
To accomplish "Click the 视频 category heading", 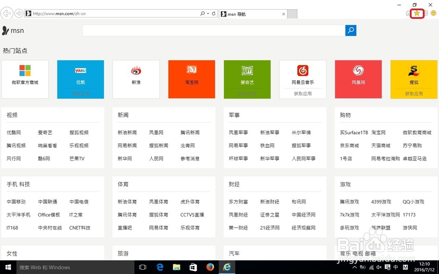I will [x=12, y=115].
